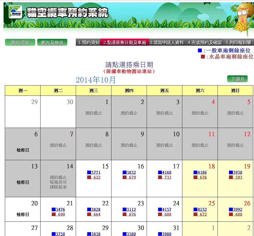This screenshot has width=254, height=236.
Task: Select step tab 3.填寫申請人資料
Action: point(167,42)
